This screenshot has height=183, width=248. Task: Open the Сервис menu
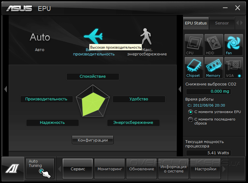[78, 169]
